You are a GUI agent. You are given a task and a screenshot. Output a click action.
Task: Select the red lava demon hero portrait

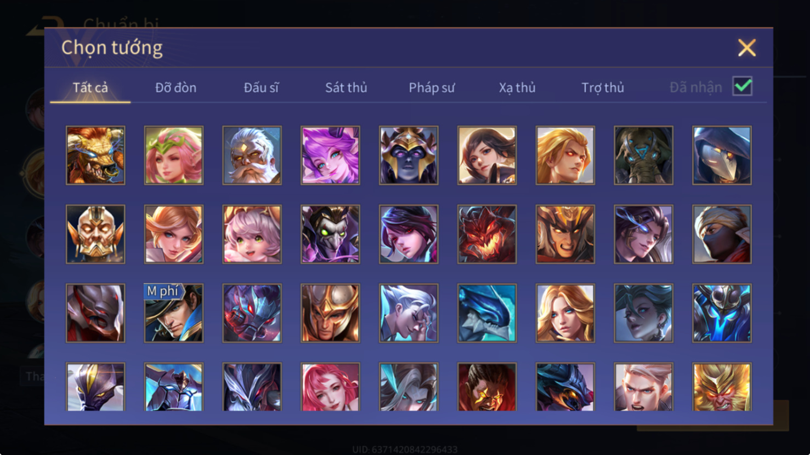tap(487, 234)
